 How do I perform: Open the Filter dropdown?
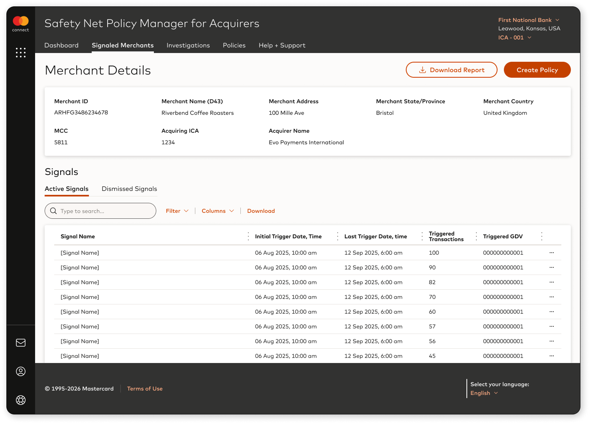(x=177, y=211)
